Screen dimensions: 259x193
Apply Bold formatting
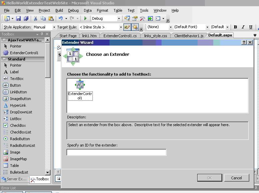coord(235,27)
